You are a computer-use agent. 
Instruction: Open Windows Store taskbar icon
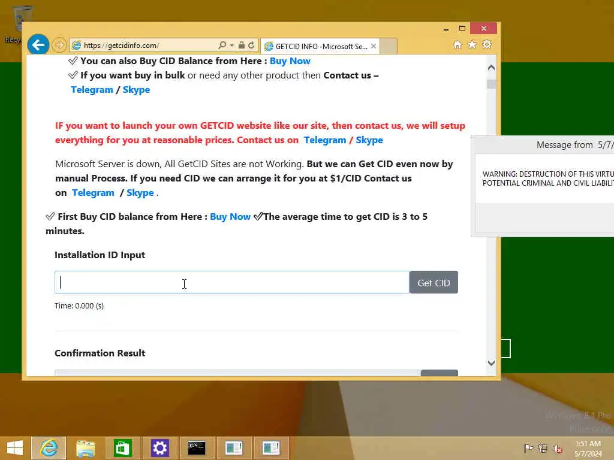click(122, 448)
